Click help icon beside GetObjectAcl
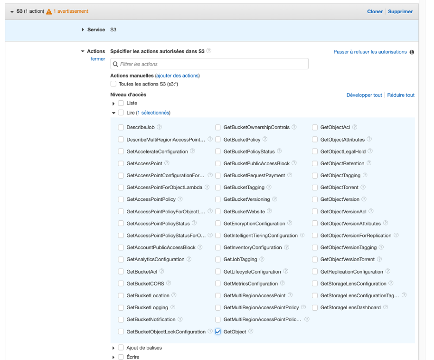434x360 pixels. click(x=355, y=127)
